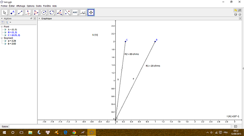Screen dimensions: 244x136
Task: Click the Saisie input field
Action: (x=120, y=127)
